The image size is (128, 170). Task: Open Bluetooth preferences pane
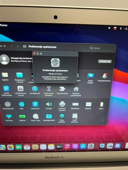(x=35, y=105)
